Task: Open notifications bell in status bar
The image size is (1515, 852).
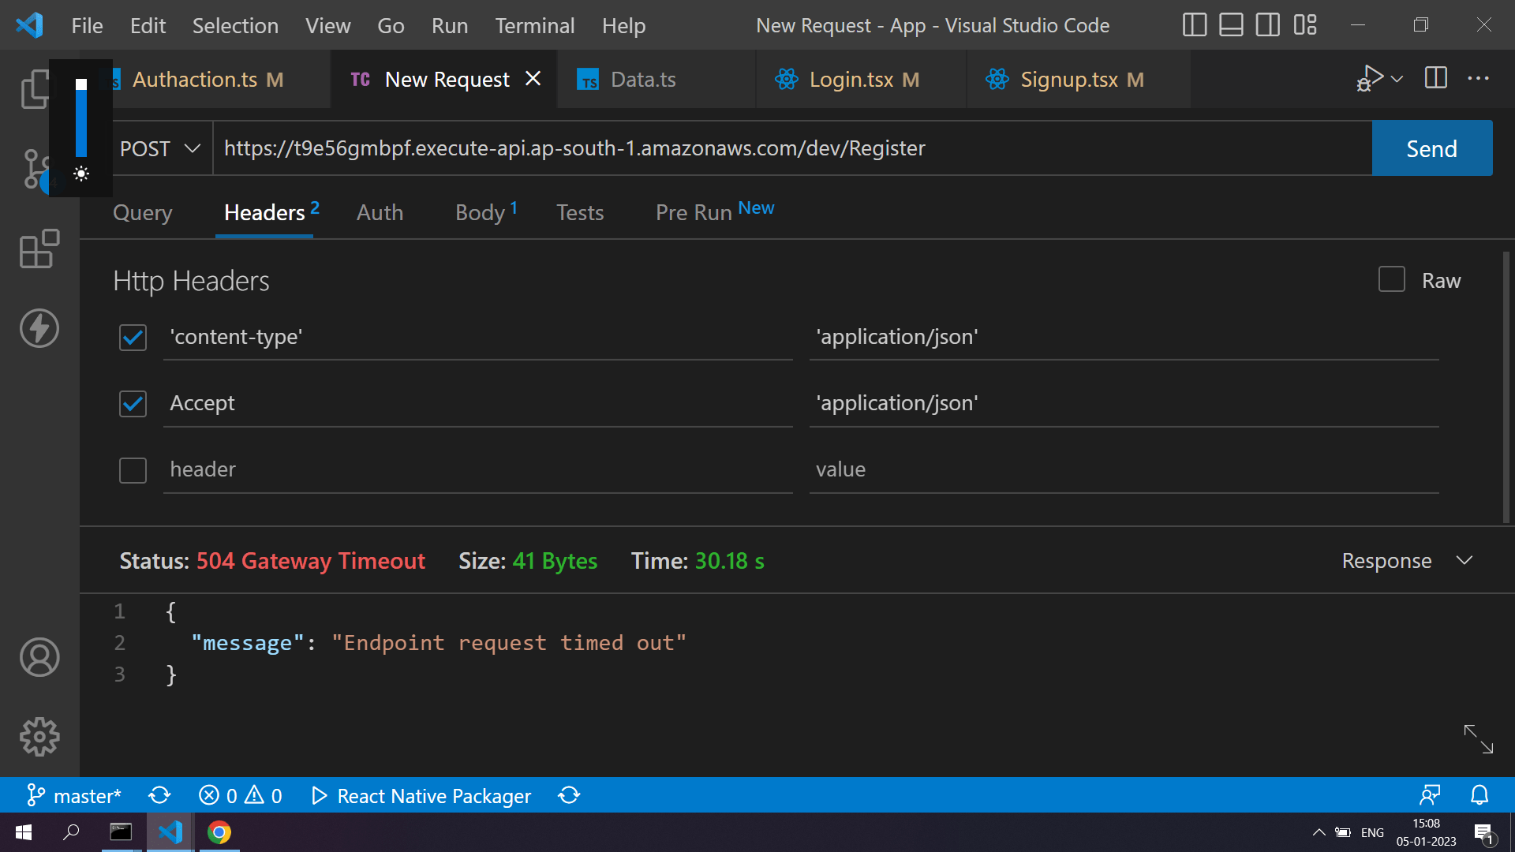Action: 1479,795
